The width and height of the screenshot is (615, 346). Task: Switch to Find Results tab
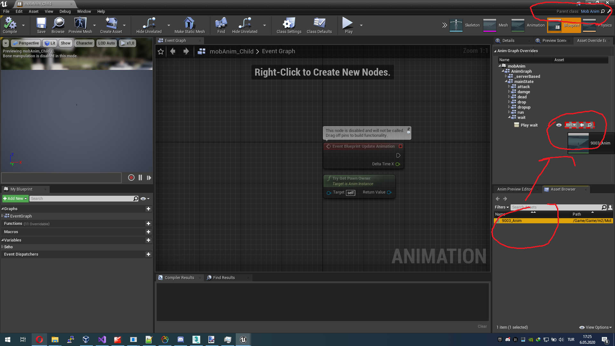click(224, 278)
